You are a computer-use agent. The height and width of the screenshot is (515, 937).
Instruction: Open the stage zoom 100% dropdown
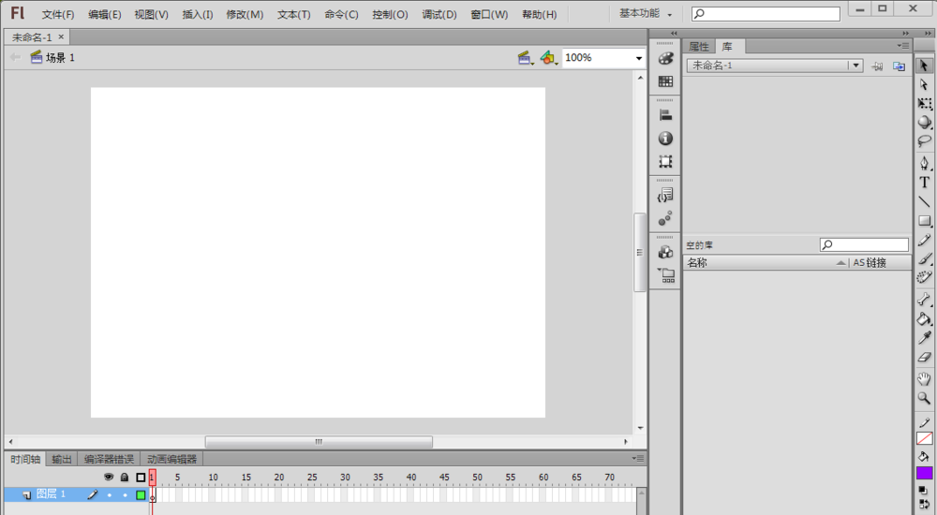coord(639,58)
